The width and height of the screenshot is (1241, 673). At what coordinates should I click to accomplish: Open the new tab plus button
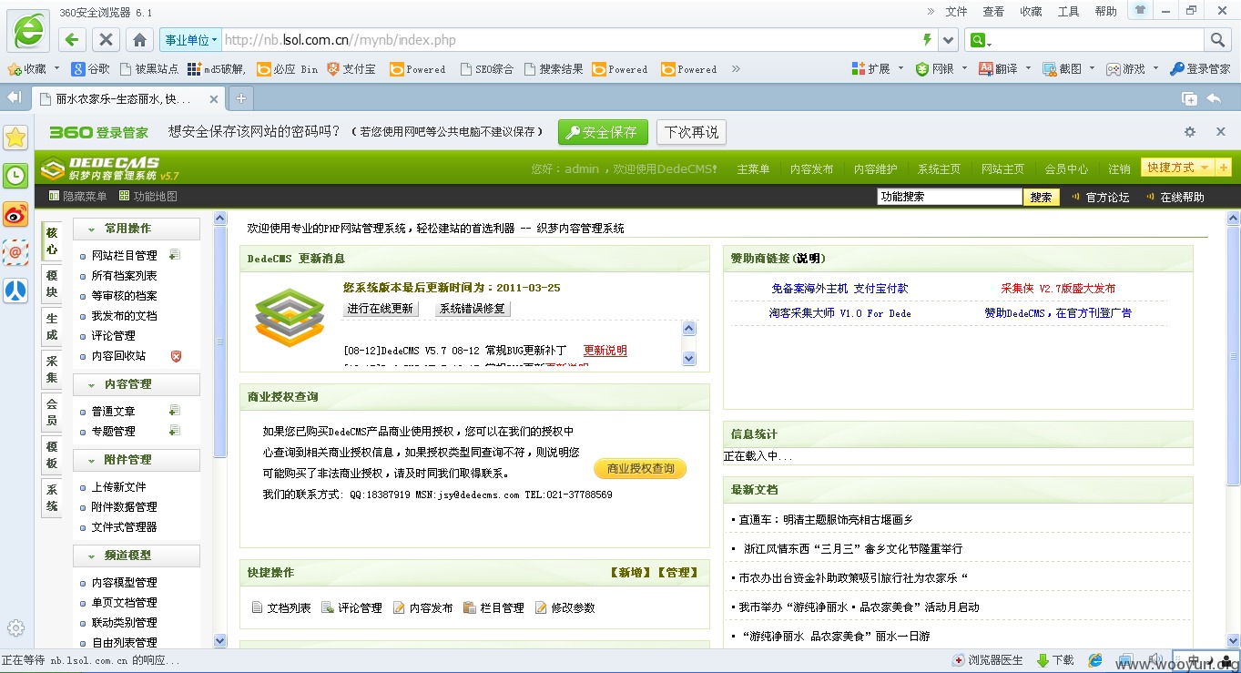click(240, 98)
